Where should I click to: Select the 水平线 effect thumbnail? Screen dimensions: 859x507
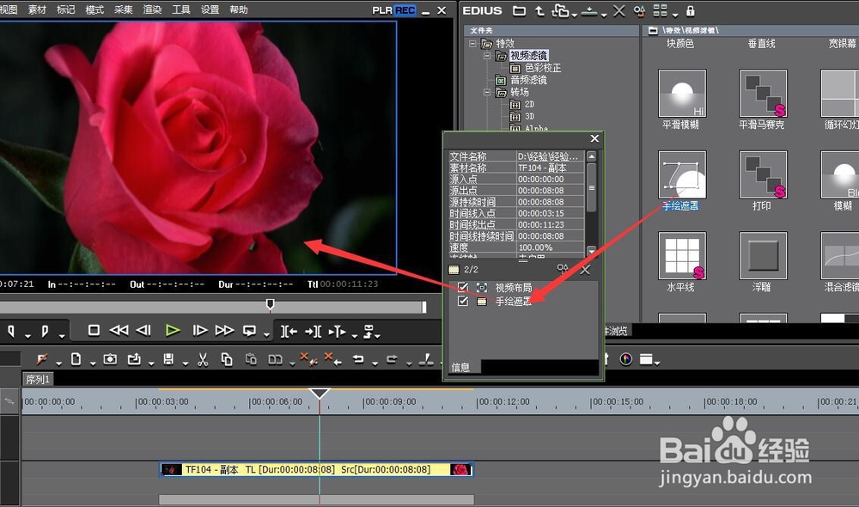pos(682,256)
